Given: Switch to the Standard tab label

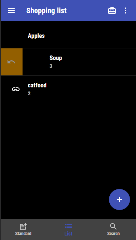Looking at the screenshot, I should (23, 234).
